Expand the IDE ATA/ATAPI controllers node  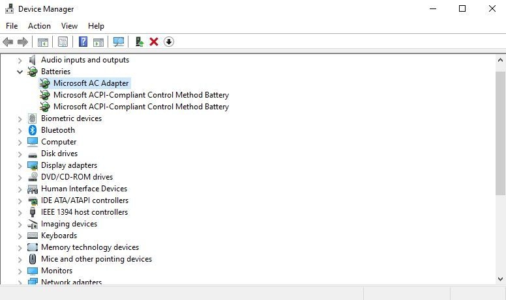point(20,201)
